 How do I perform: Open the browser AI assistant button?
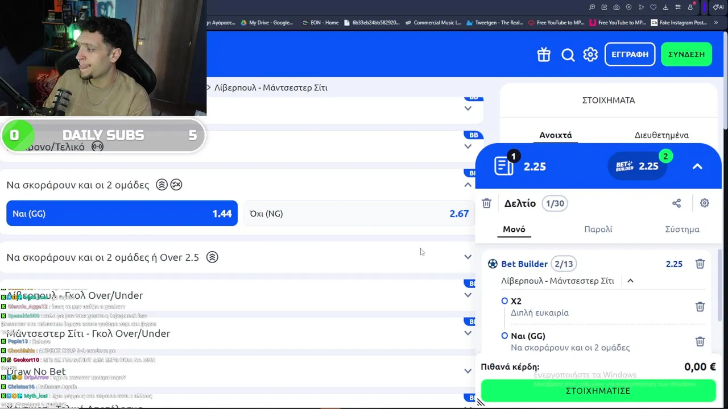(x=718, y=7)
